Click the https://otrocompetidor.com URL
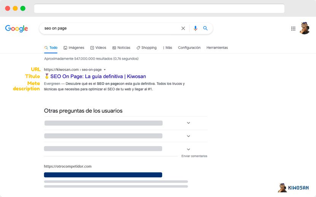Screen dimensions: 316x197 pos(68,166)
